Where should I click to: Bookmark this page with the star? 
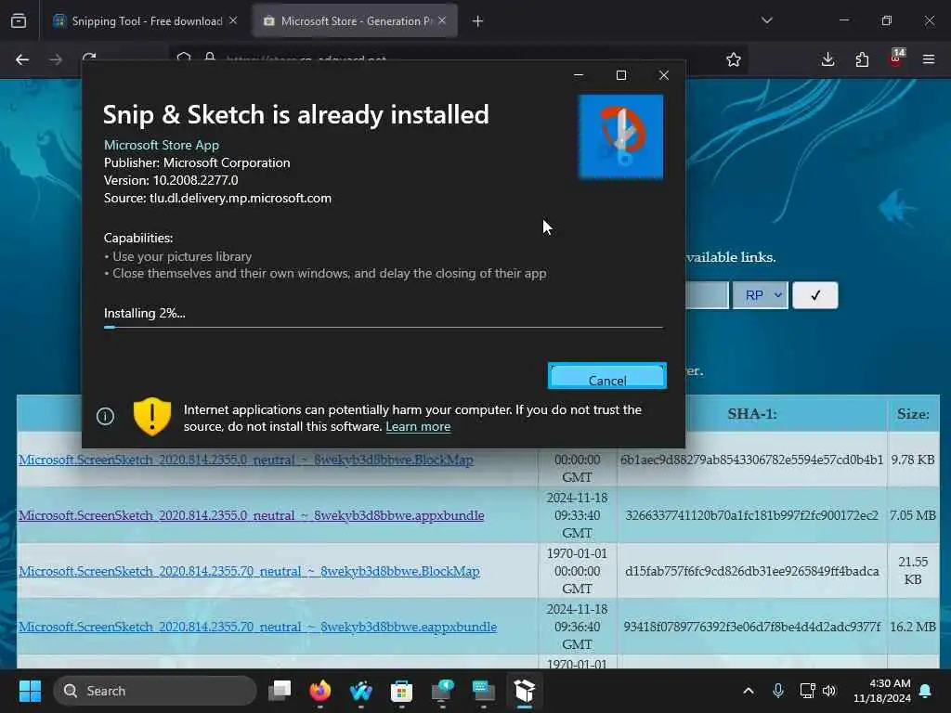click(x=734, y=59)
